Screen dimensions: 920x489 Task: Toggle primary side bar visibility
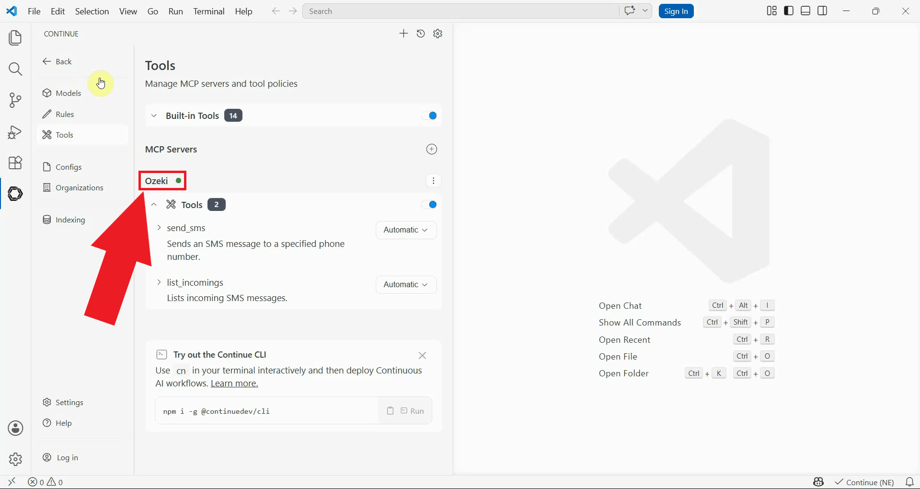tap(789, 11)
